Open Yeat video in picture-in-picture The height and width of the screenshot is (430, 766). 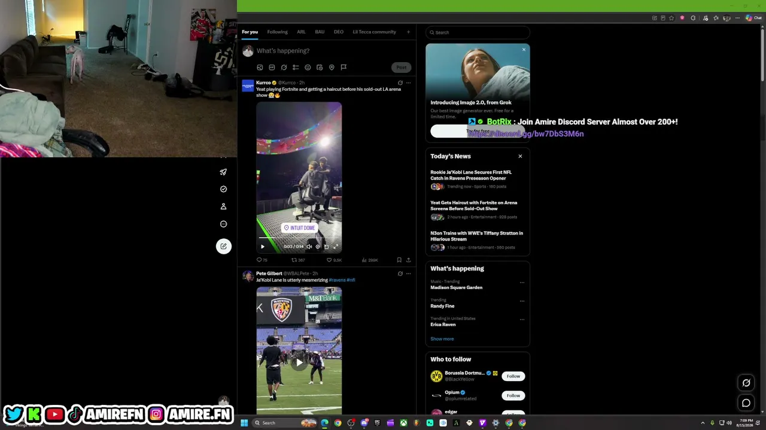pyautogui.click(x=326, y=247)
